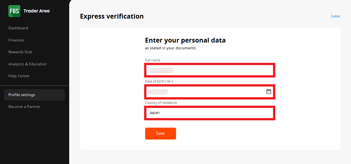Image resolution: width=351 pixels, height=164 pixels.
Task: Click the Full name label
Action: coord(153,60)
